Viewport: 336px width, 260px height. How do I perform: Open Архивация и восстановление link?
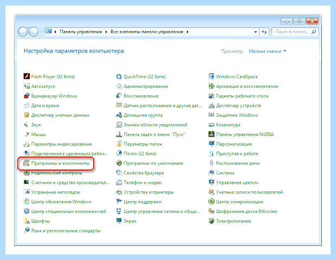(247, 86)
